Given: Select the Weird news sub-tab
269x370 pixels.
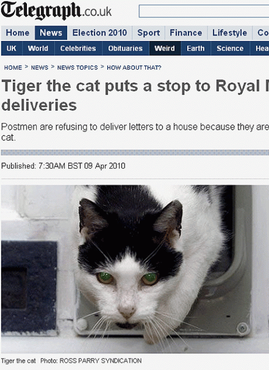Looking at the screenshot, I should (165, 49).
